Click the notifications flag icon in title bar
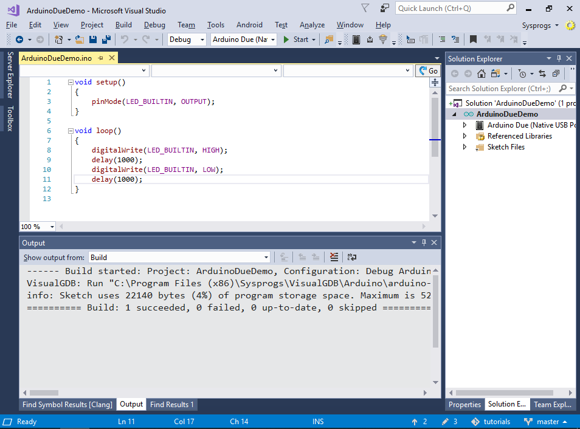This screenshot has height=429, width=580. [365, 8]
